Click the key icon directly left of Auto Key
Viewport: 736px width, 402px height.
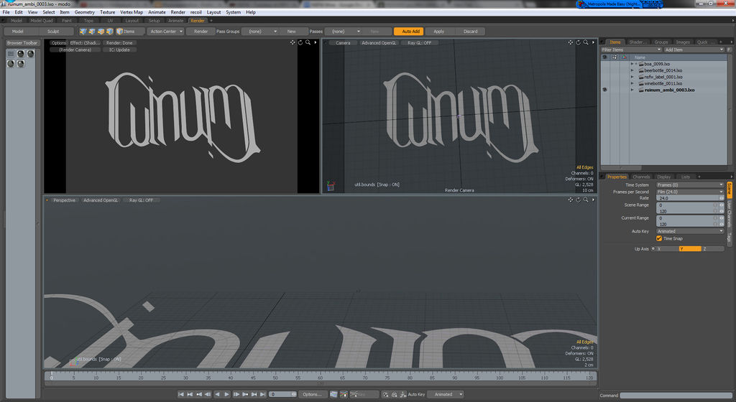coord(402,395)
